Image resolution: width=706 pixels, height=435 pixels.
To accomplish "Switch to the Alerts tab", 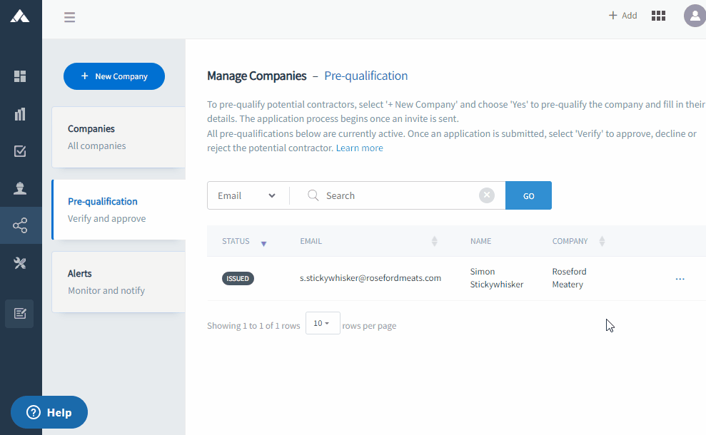I will tap(118, 282).
